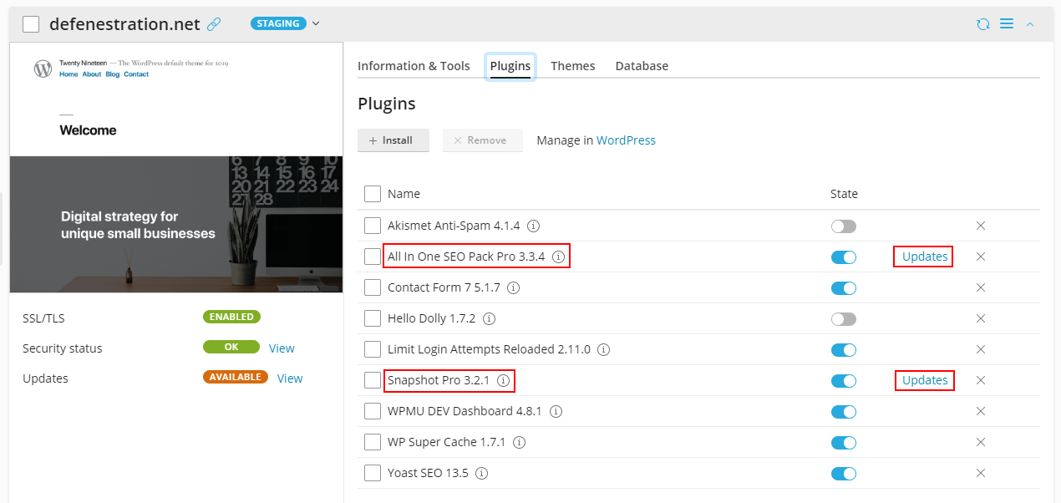
Task: Open the Manage in WordPress link
Action: tap(626, 140)
